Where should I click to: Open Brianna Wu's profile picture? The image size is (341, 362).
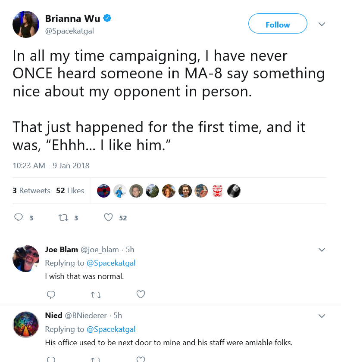(x=26, y=24)
